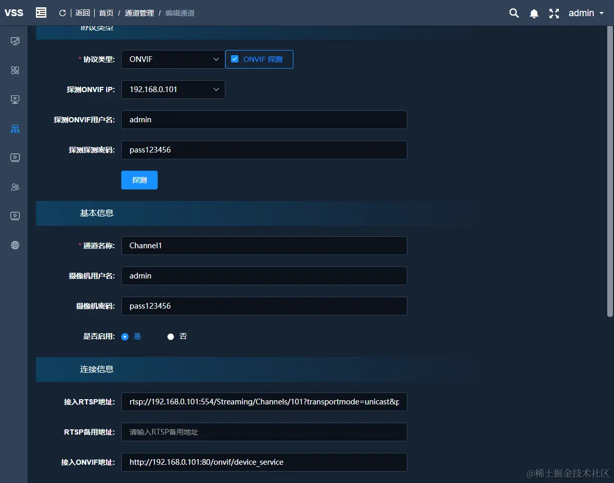This screenshot has height=483, width=614.
Task: Open the globe network sidebar icon
Action: [x=15, y=245]
